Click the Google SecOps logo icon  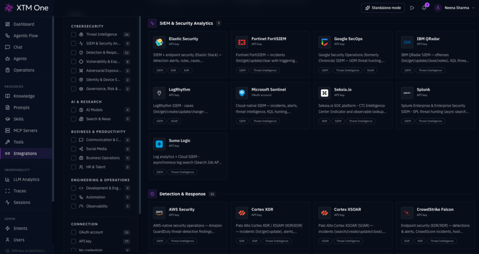point(325,42)
